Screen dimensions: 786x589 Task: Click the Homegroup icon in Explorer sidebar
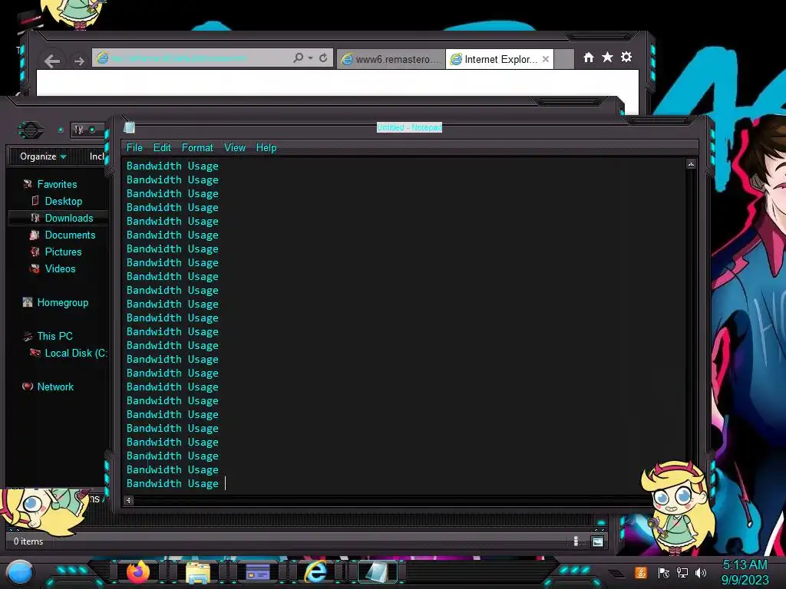point(28,302)
